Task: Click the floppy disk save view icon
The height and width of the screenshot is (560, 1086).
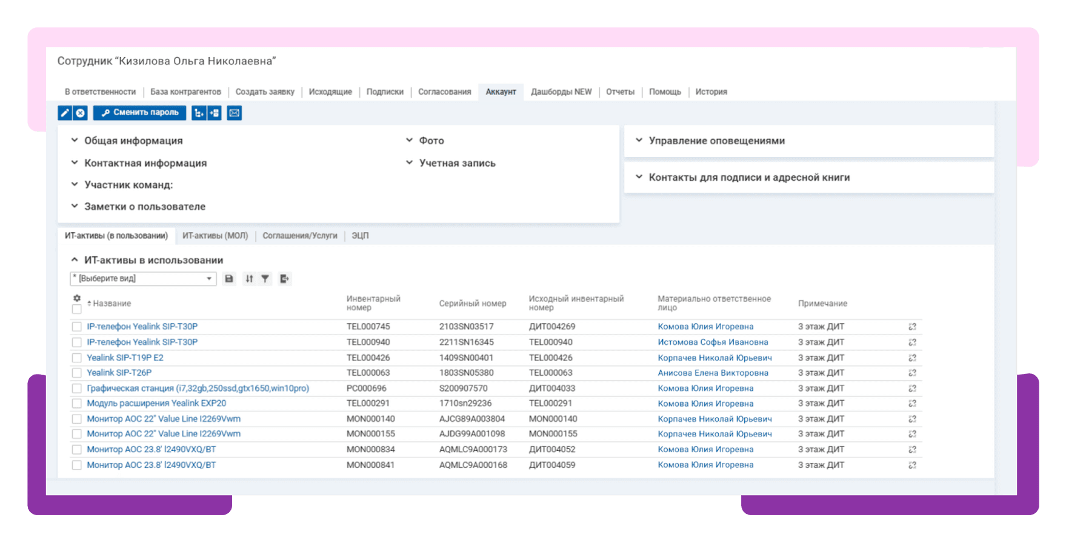Action: pyautogui.click(x=229, y=279)
